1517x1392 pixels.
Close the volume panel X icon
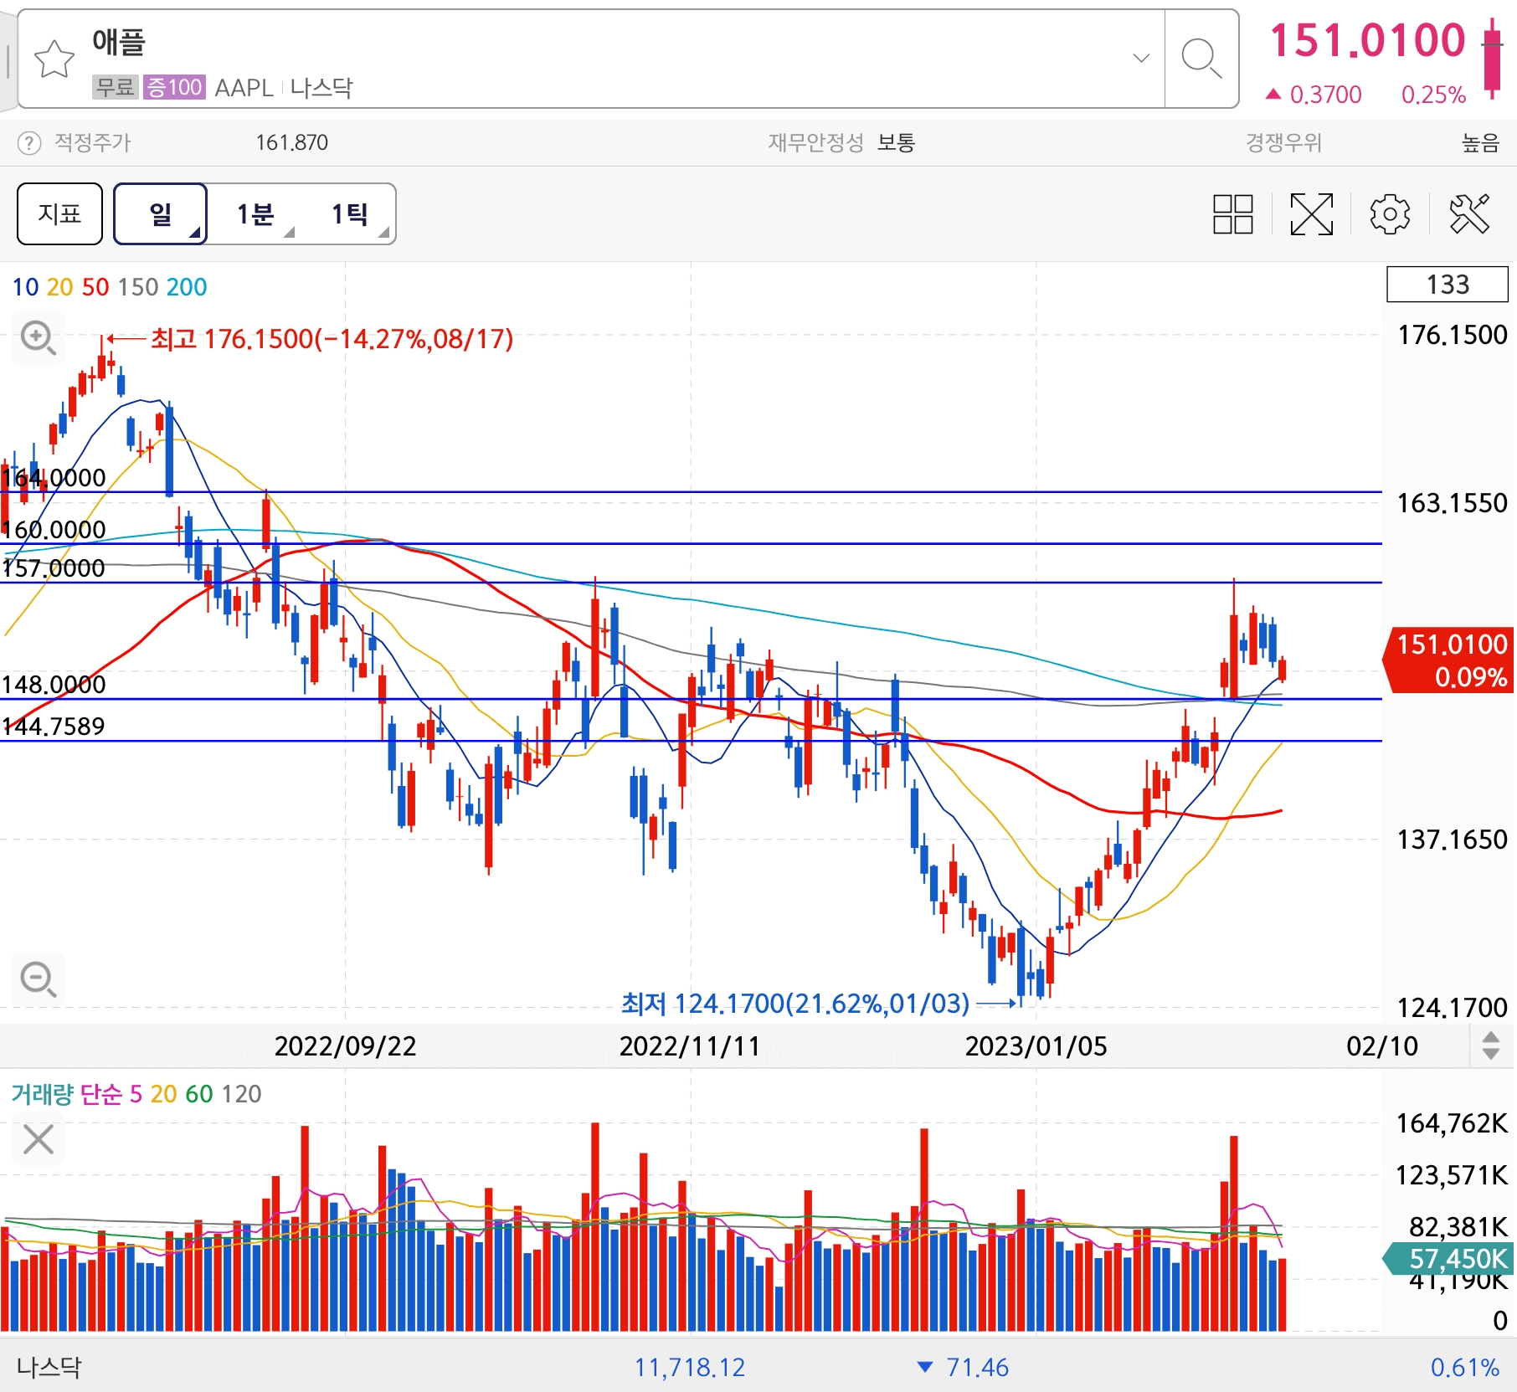pyautogui.click(x=38, y=1139)
